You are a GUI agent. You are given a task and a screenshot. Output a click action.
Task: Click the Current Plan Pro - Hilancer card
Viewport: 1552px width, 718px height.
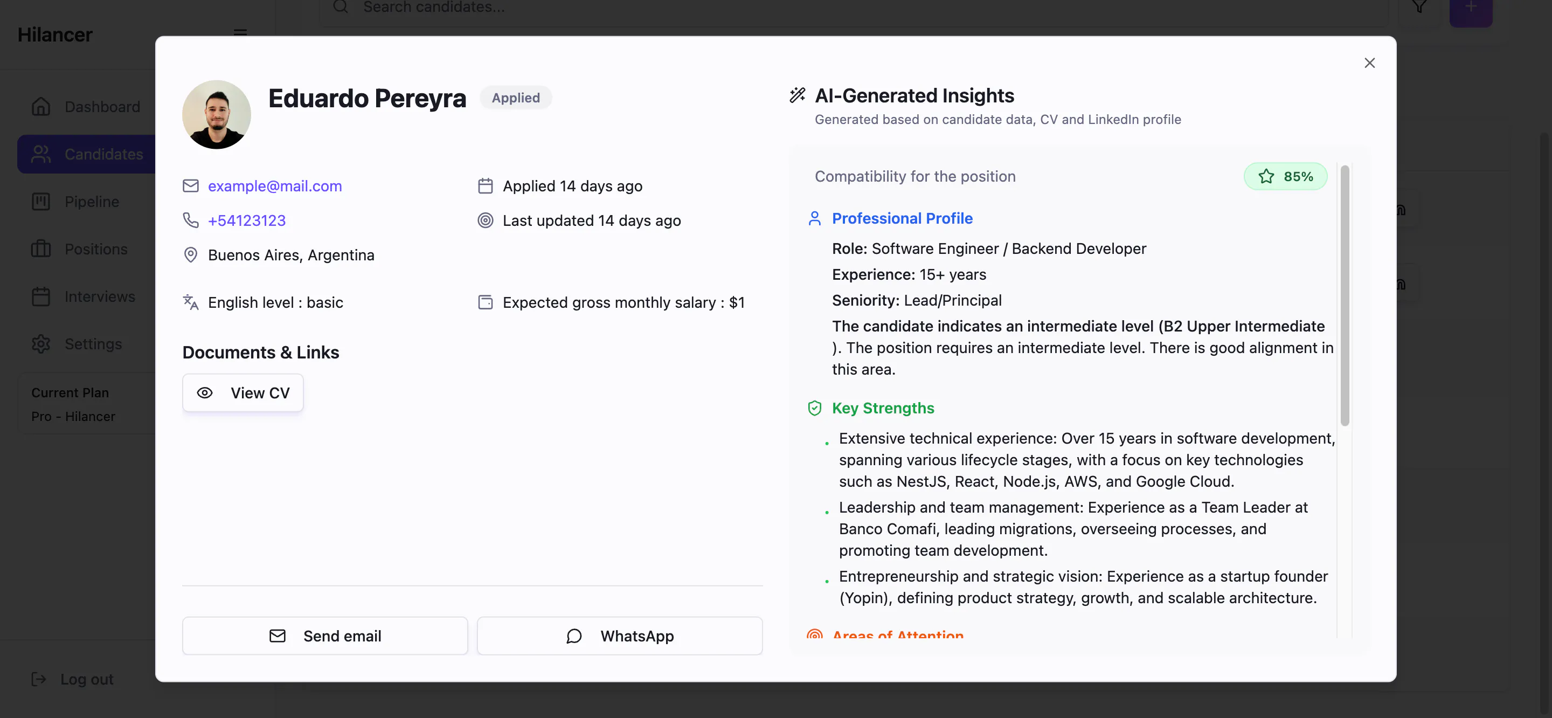click(87, 404)
